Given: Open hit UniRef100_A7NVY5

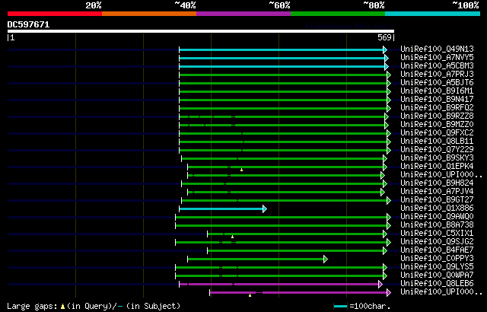Looking at the screenshot, I should pyautogui.click(x=437, y=57).
